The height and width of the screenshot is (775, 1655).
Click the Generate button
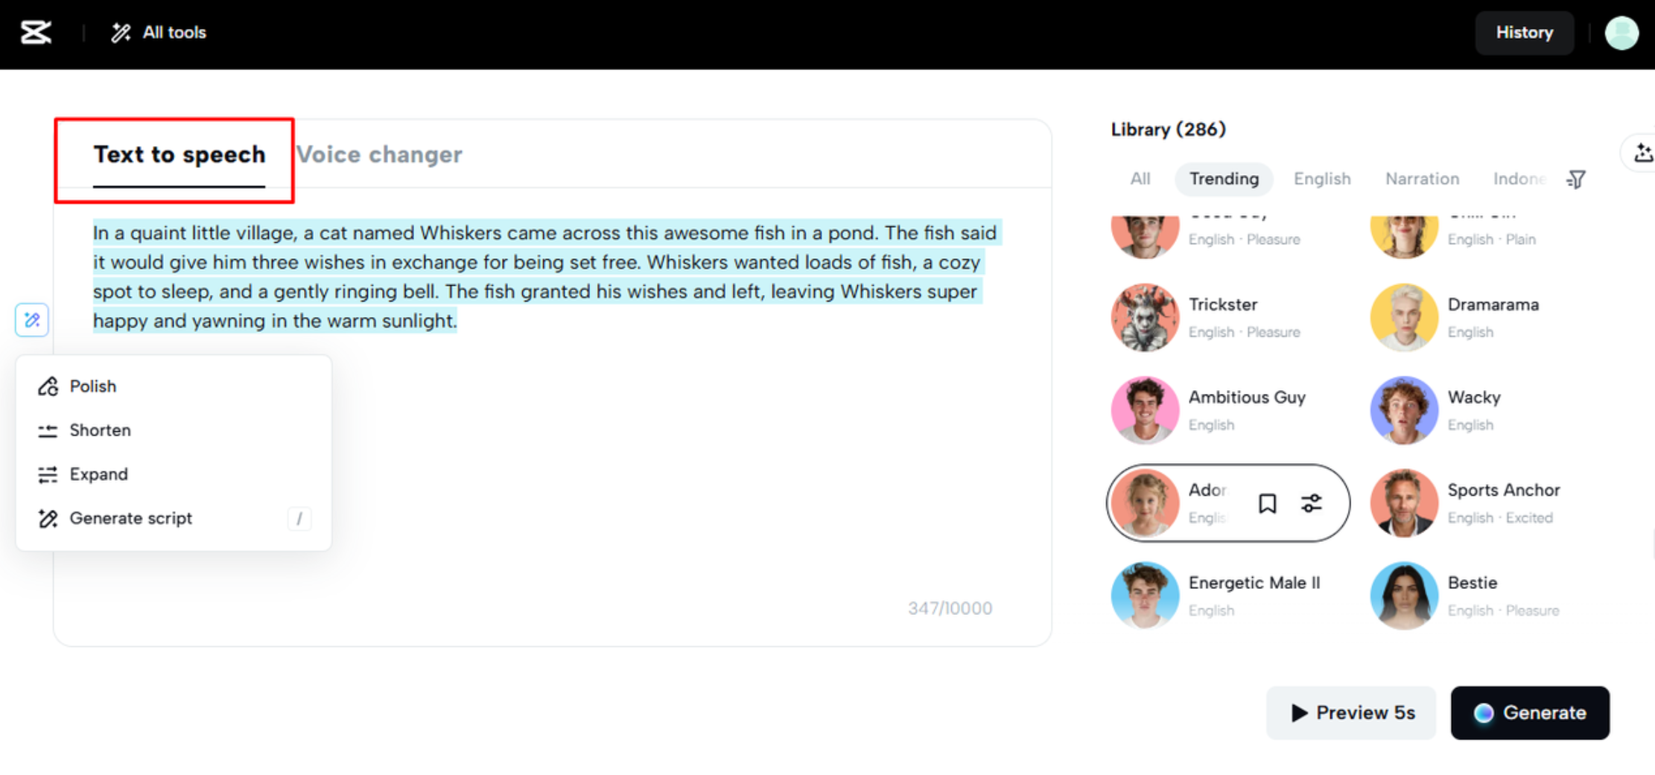[1530, 713]
